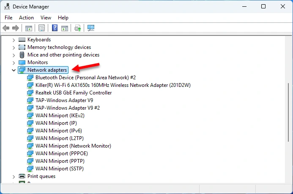Click the blue Help question mark icon
Viewport: 293px width, 194px height.
coord(55,28)
